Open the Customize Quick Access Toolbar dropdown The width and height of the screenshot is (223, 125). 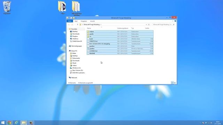pyautogui.click(x=76, y=18)
